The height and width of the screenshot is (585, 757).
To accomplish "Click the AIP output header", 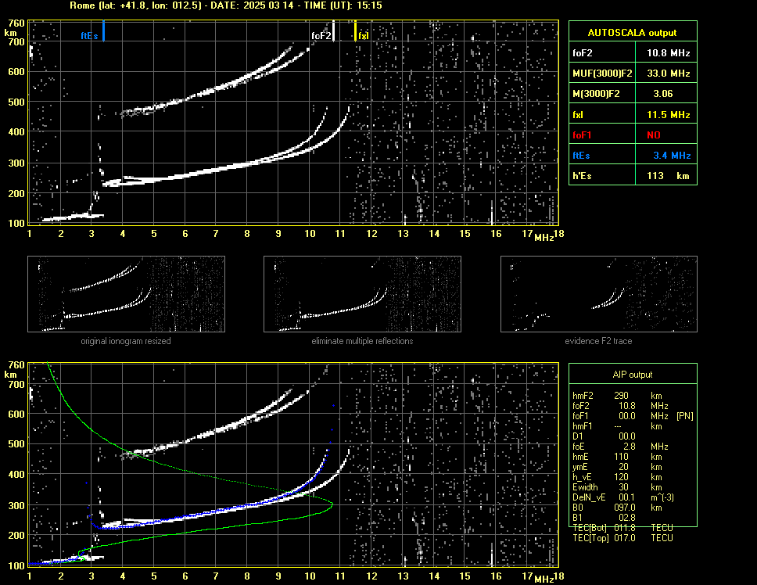I will [x=633, y=375].
